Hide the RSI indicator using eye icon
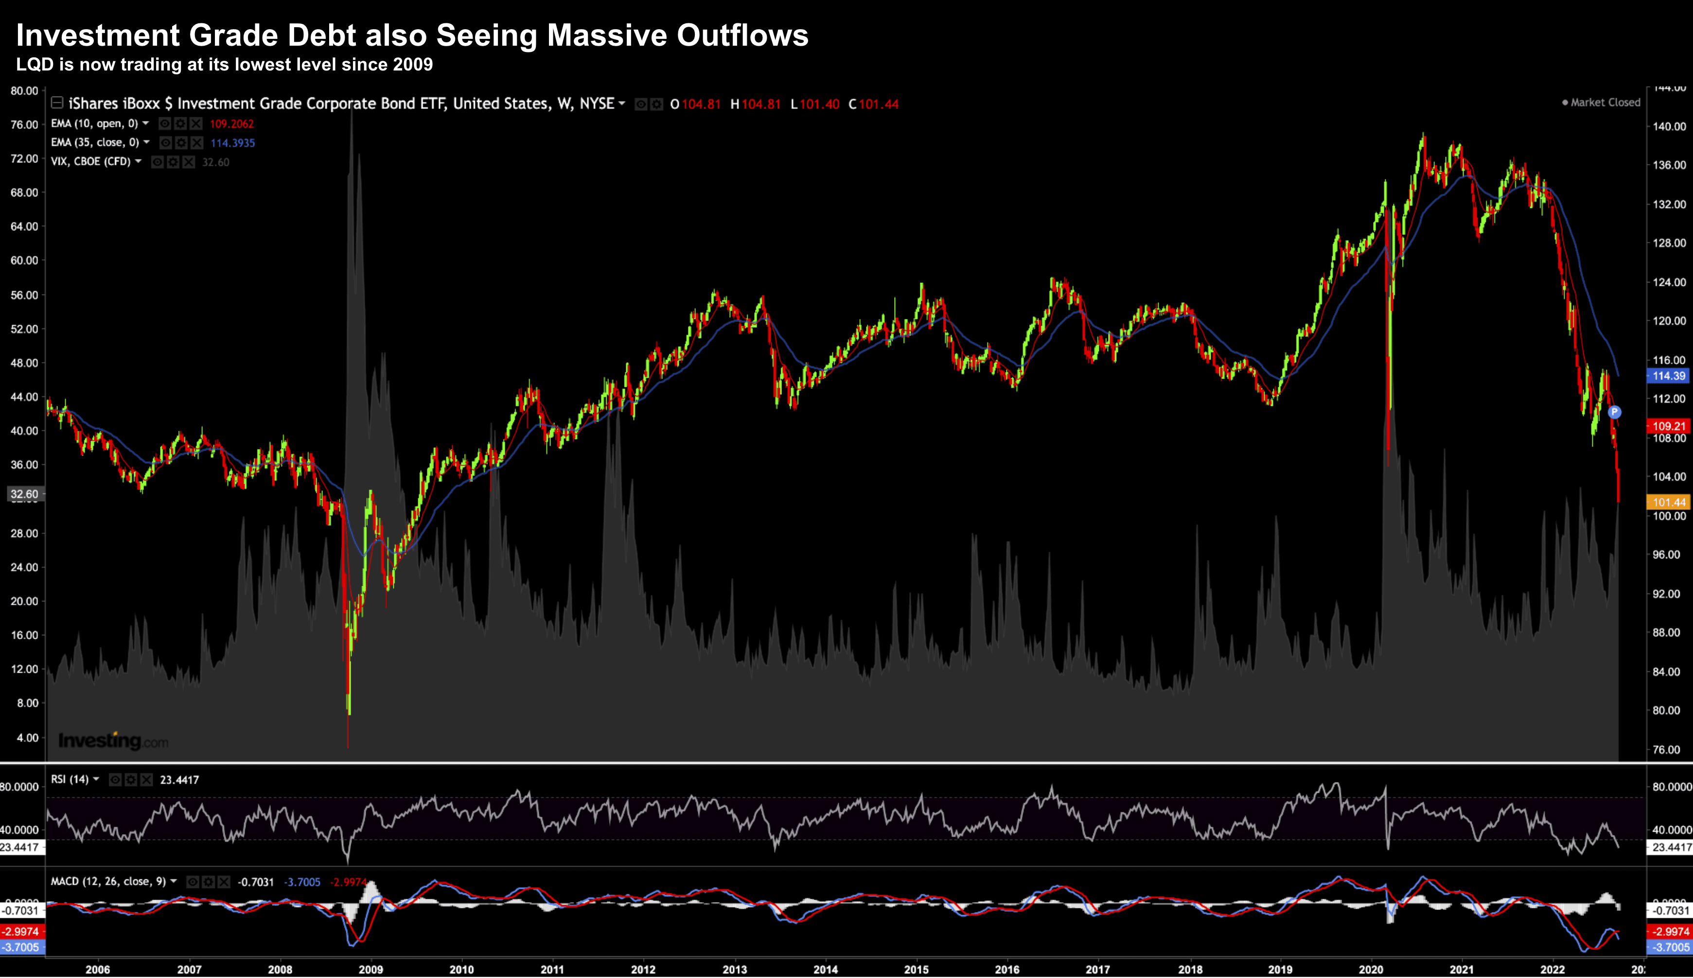The image size is (1693, 978). (x=116, y=780)
